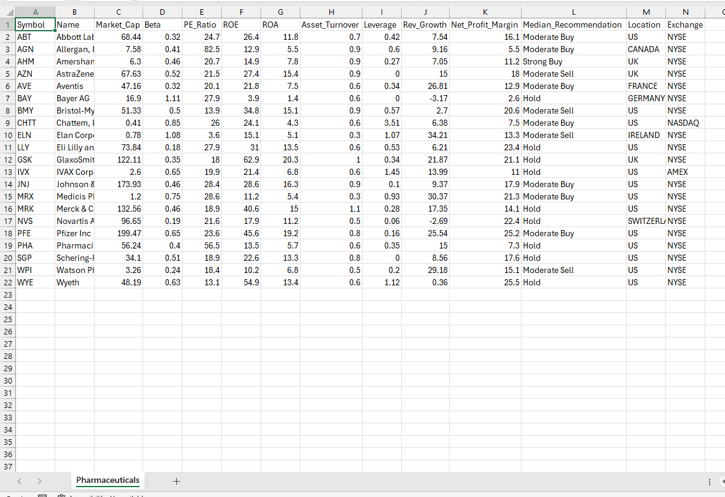The height and width of the screenshot is (497, 725).
Task: Select column L header
Action: [x=573, y=12]
